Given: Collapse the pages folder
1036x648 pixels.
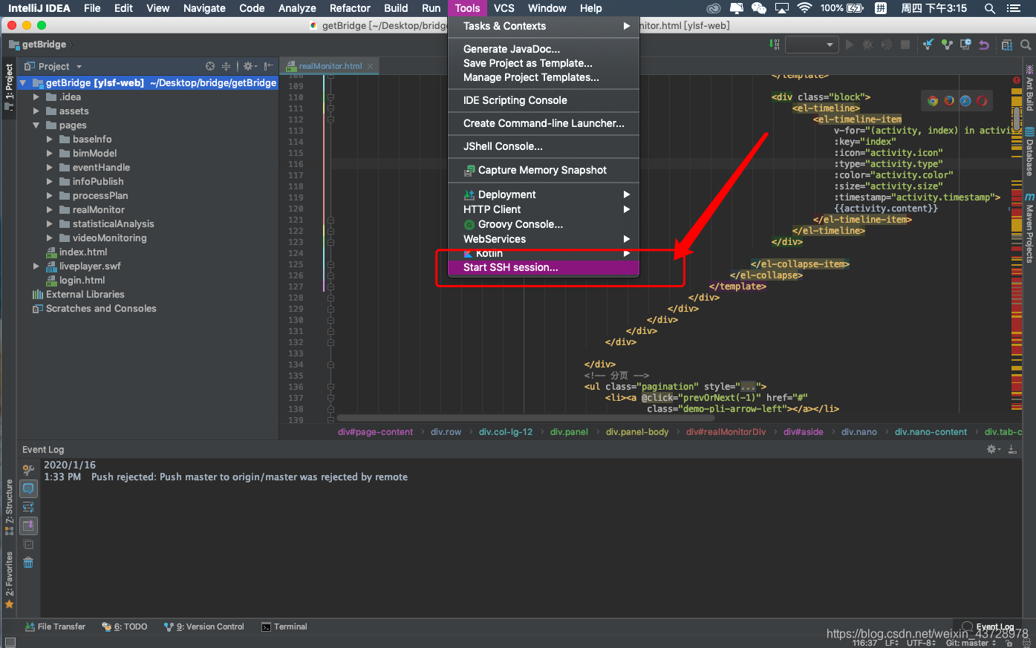Looking at the screenshot, I should tap(36, 125).
